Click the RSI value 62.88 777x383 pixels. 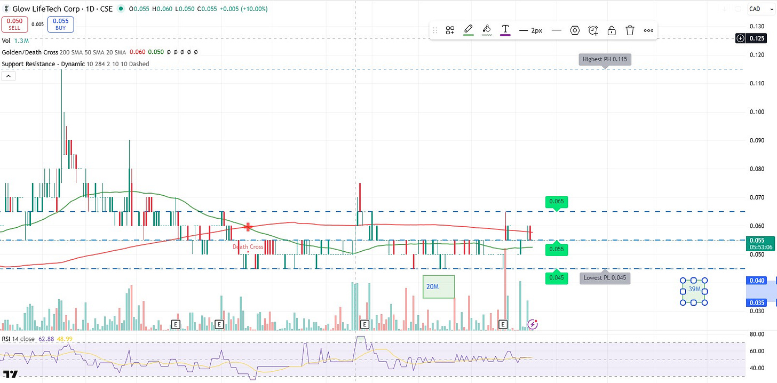[x=46, y=339]
